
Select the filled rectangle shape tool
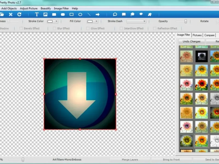[54, 14]
